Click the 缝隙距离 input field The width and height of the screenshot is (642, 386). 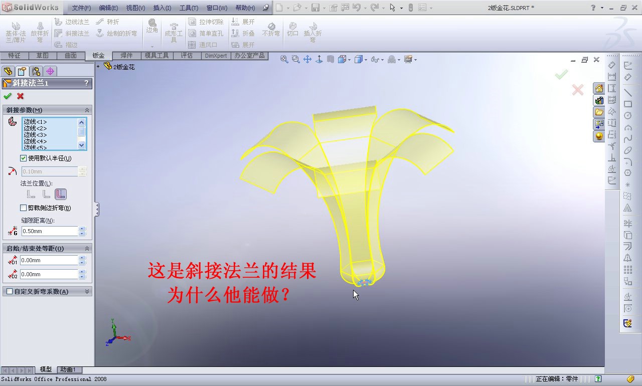[x=49, y=231]
